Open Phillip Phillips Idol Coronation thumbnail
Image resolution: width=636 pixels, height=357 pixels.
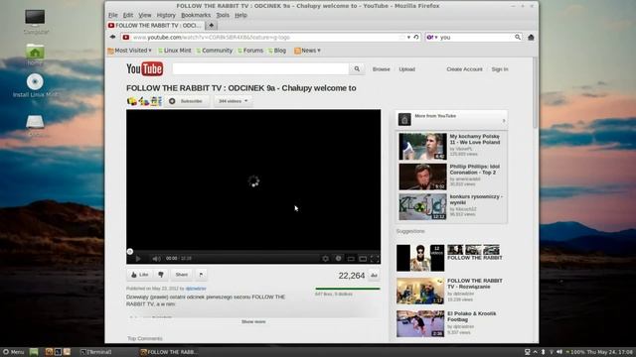422,177
